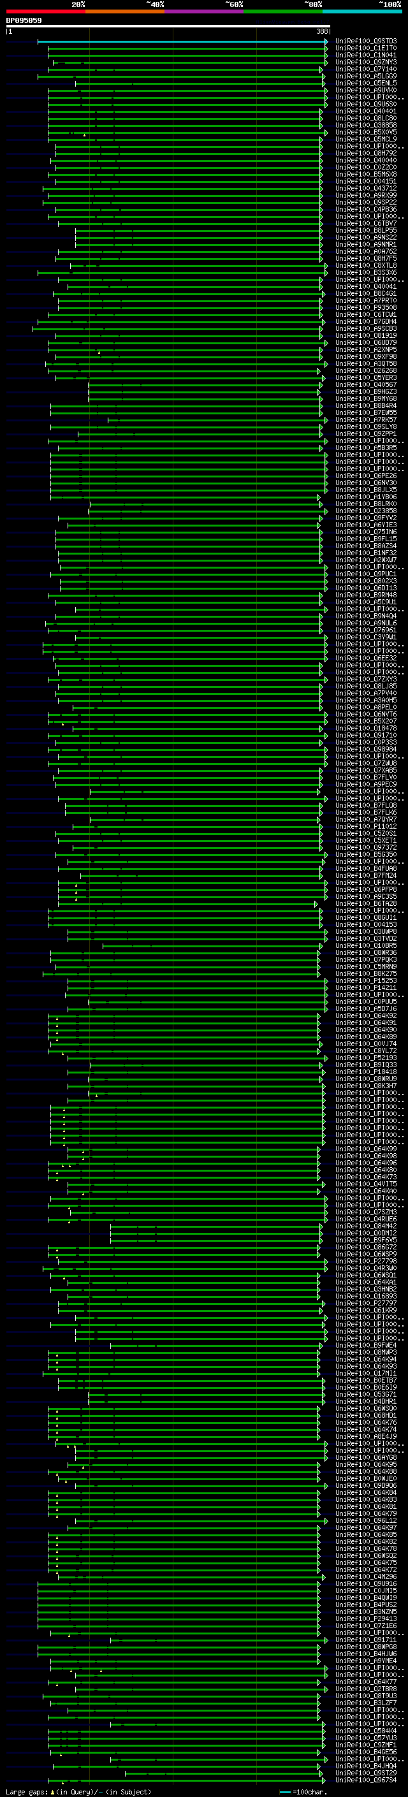The image size is (408, 1797).
Task: Choose the UniRef100_C6TBV7 entry
Action: [x=366, y=223]
